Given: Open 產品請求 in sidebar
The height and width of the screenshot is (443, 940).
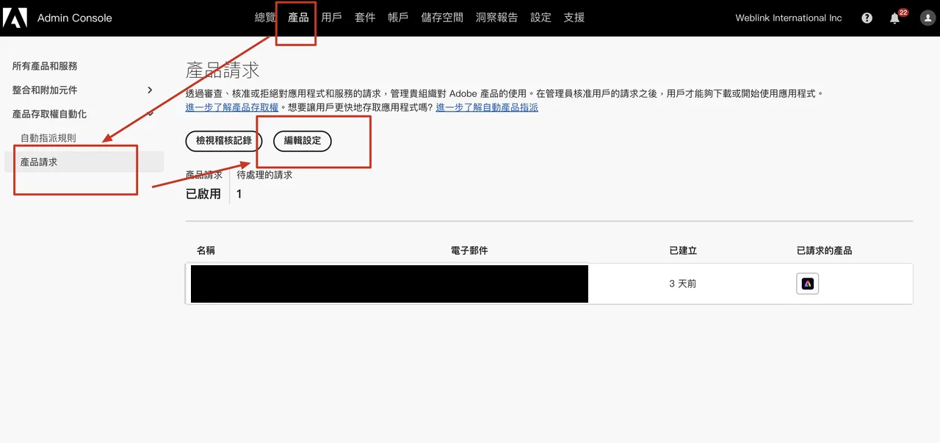Looking at the screenshot, I should pyautogui.click(x=84, y=162).
